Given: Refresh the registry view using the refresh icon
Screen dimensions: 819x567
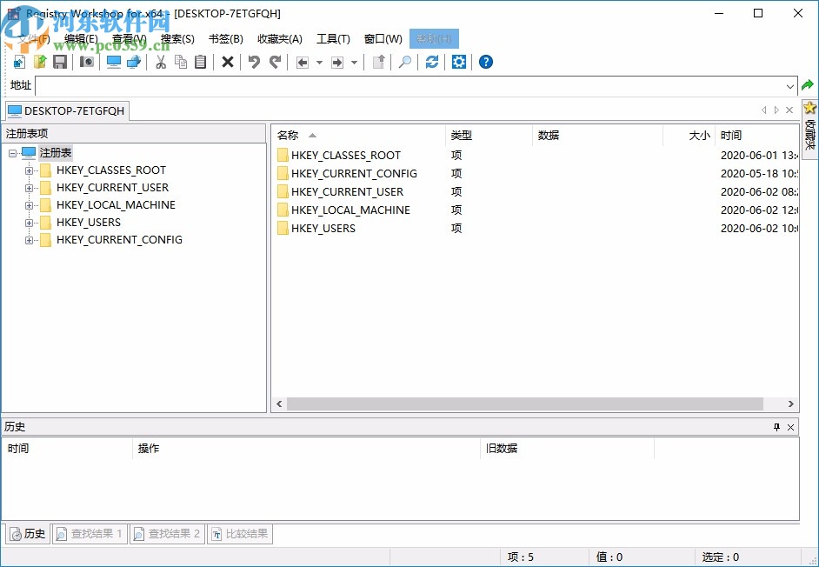Looking at the screenshot, I should pos(432,62).
